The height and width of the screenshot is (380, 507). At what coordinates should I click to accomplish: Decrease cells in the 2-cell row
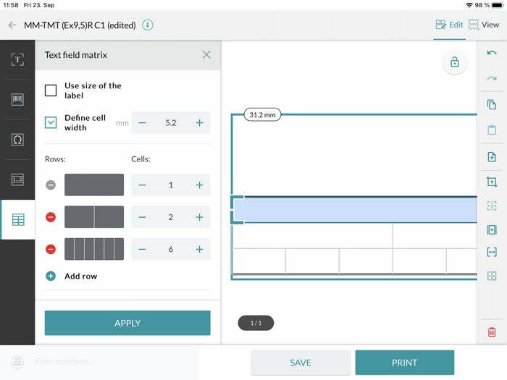(142, 217)
